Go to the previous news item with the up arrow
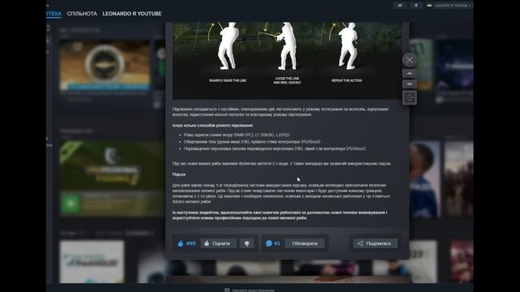The width and height of the screenshot is (520, 292). pos(409,74)
